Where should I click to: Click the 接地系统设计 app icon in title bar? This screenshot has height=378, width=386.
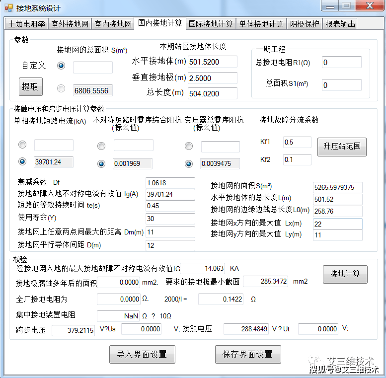click(x=8, y=8)
